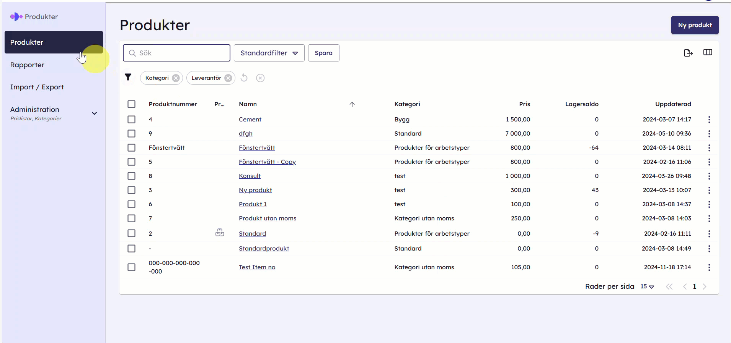This screenshot has height=343, width=731.
Task: Open the column layout icon
Action: tap(707, 52)
